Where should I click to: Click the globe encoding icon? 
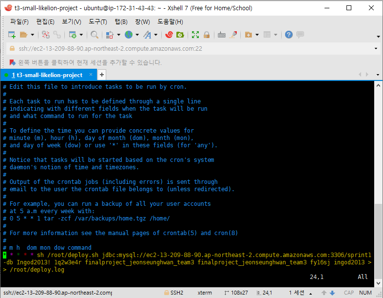[129, 35]
